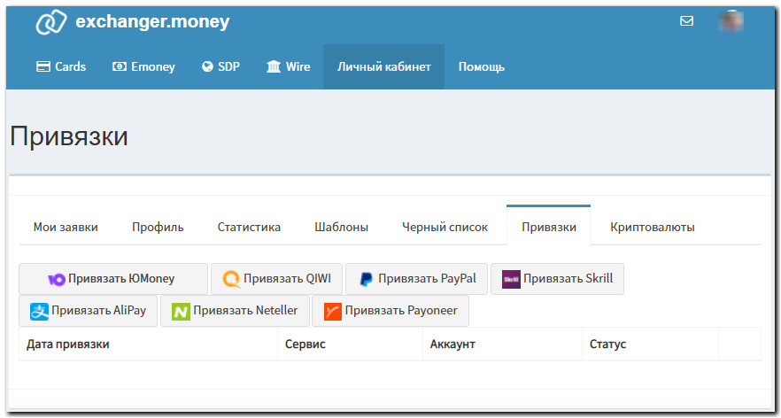Switch to the Мои заявки tab
781x418 pixels.
(66, 228)
